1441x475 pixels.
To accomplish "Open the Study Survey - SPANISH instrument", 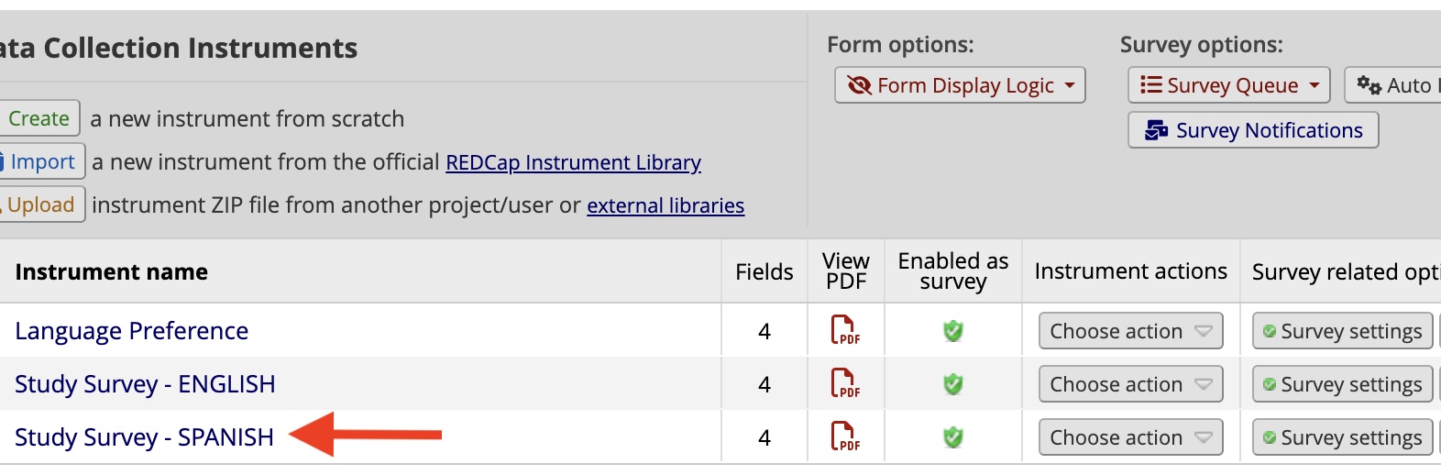I will tap(144, 437).
